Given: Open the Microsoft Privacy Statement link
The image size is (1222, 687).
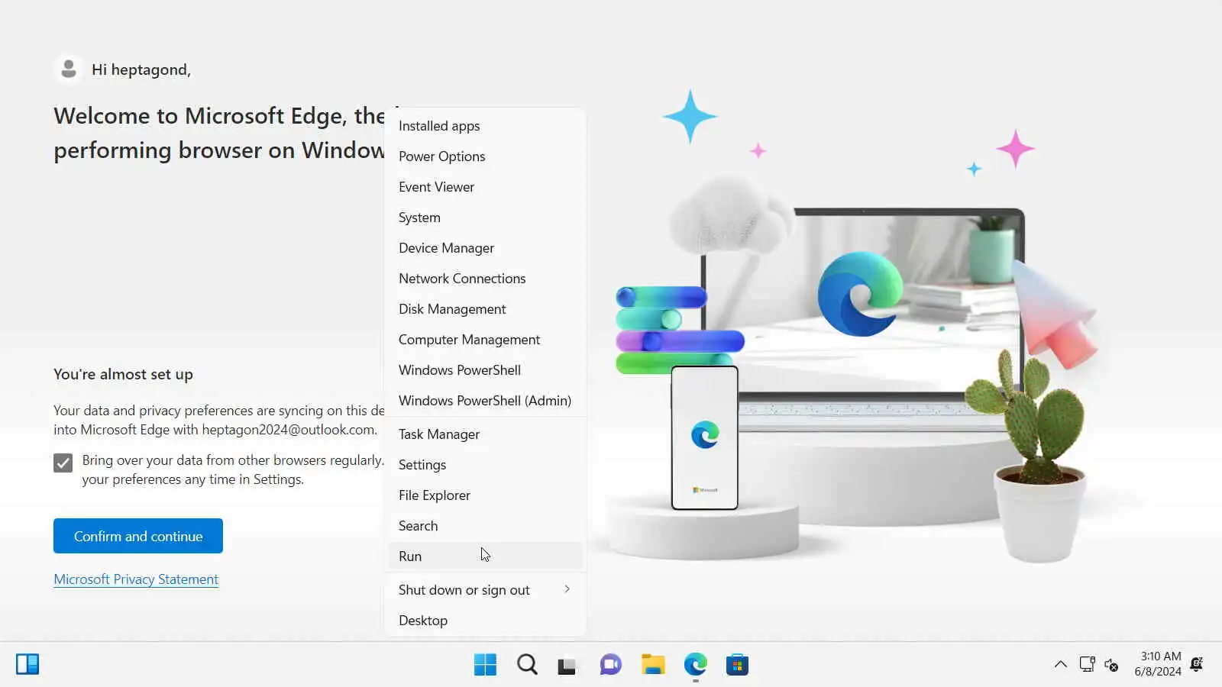Looking at the screenshot, I should 136,579.
